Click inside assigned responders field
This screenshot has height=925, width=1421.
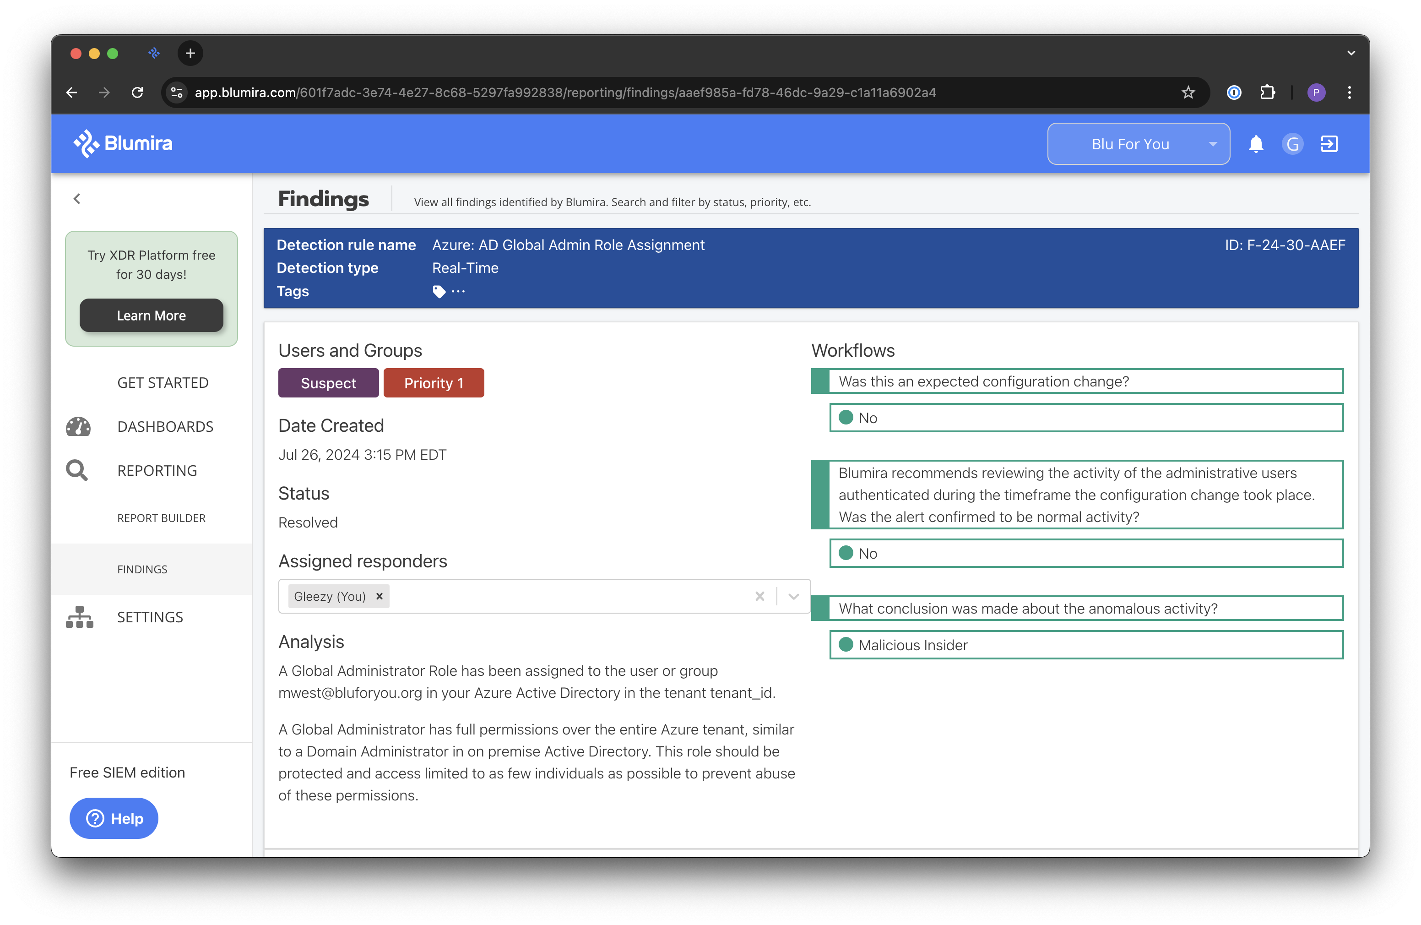click(544, 596)
